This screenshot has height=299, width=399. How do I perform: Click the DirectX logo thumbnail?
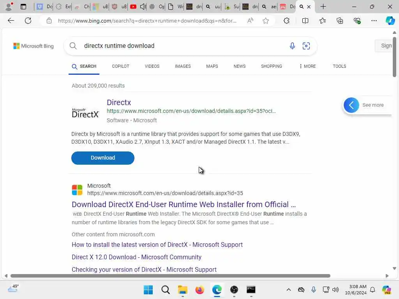click(x=85, y=113)
